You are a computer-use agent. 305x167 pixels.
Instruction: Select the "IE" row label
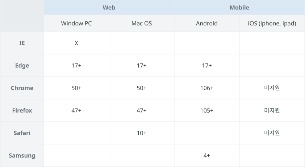click(22, 43)
